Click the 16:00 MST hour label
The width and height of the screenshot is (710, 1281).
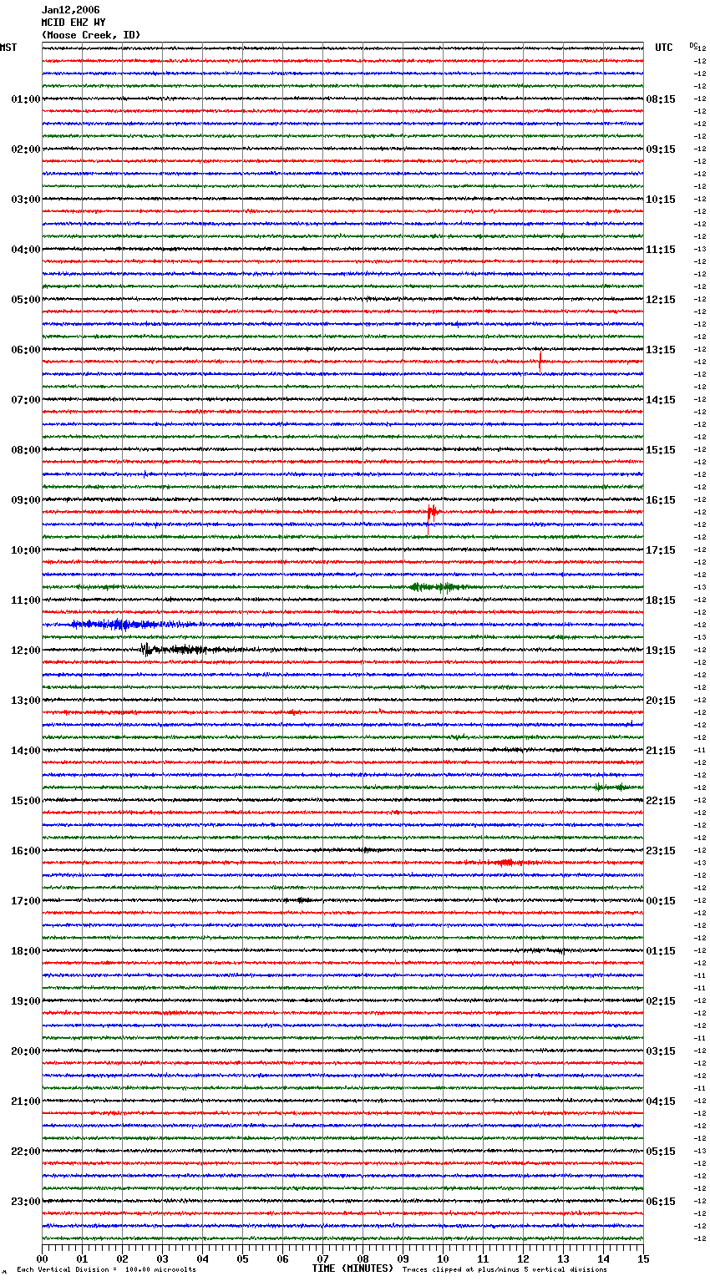(26, 851)
